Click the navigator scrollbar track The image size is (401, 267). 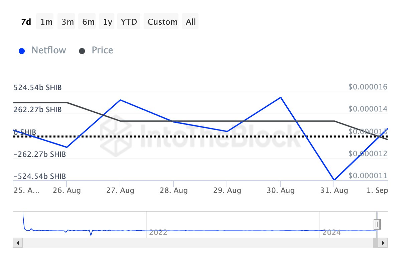(x=197, y=243)
